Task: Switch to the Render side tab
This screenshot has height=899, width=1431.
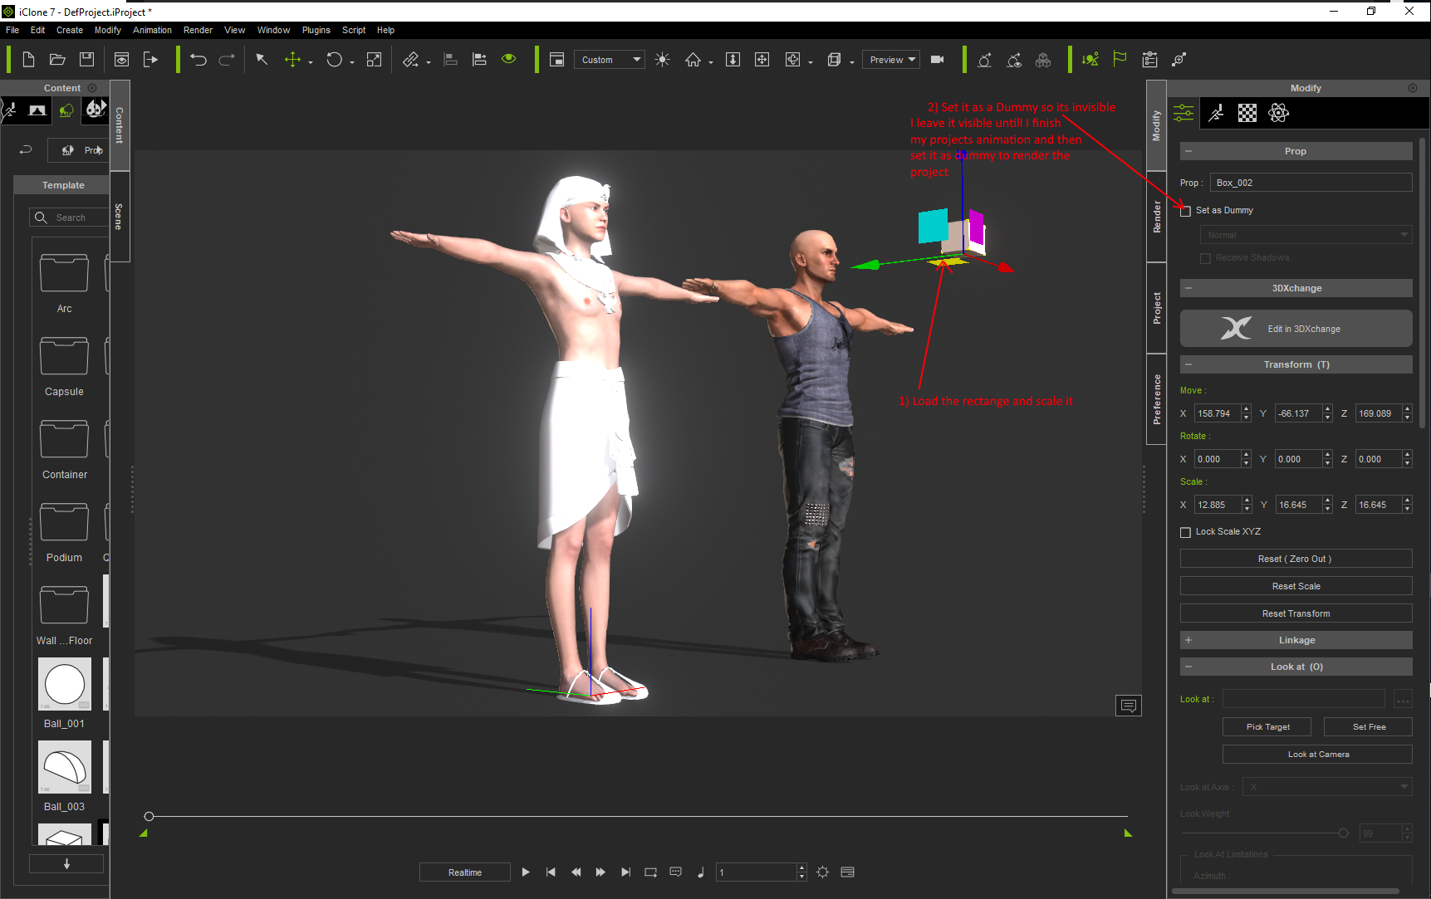Action: [1156, 217]
